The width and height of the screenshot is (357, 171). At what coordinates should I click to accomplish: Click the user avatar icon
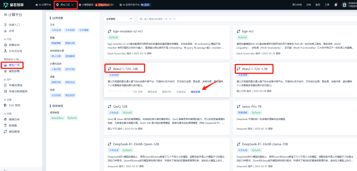coord(344,5)
